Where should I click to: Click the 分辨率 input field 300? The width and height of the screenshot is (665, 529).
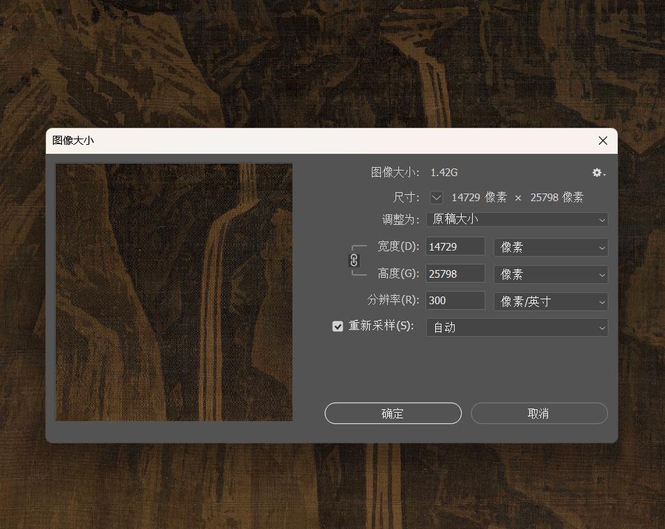click(x=455, y=301)
